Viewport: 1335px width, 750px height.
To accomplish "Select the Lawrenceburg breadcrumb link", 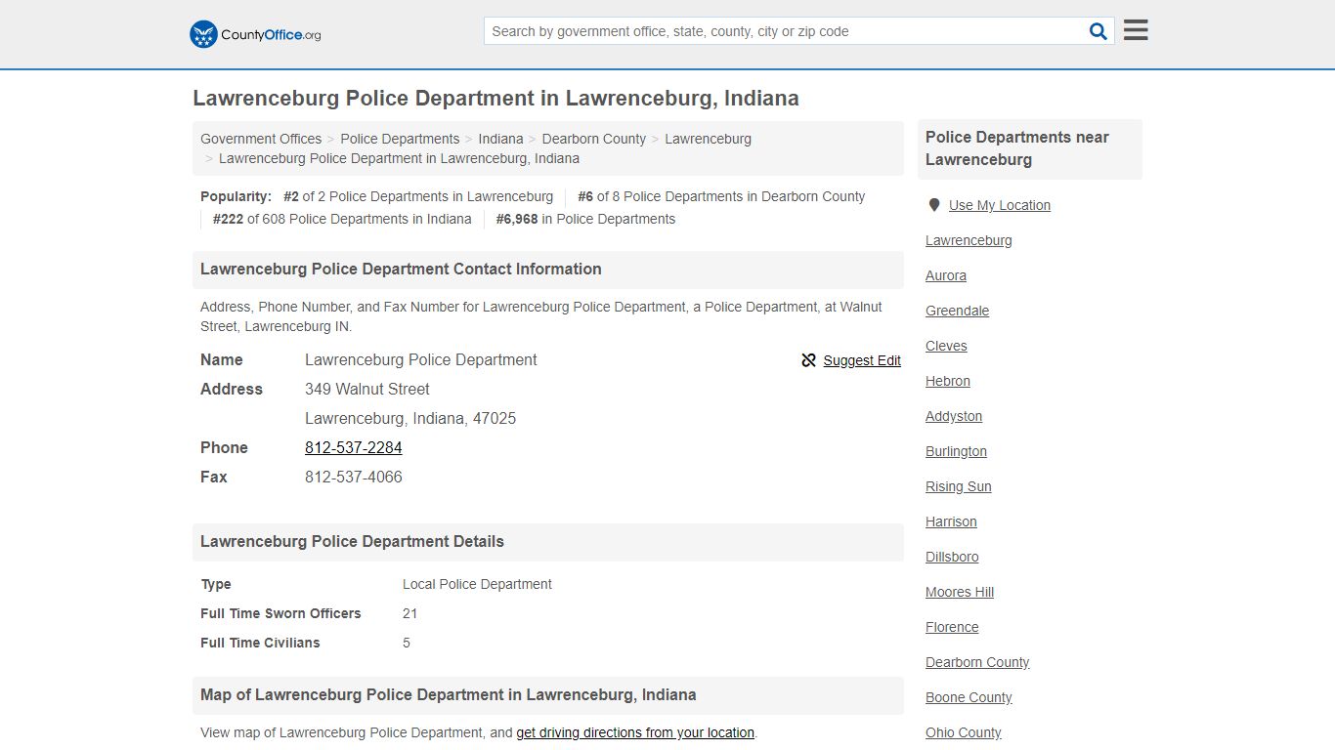I will [708, 139].
